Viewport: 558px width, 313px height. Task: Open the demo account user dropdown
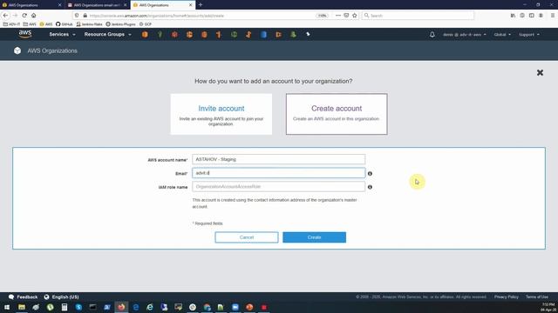(x=465, y=35)
